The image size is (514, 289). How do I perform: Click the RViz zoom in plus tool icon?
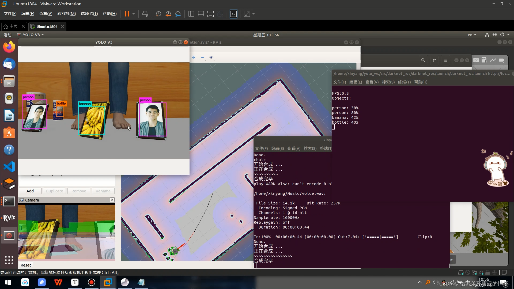[194, 57]
